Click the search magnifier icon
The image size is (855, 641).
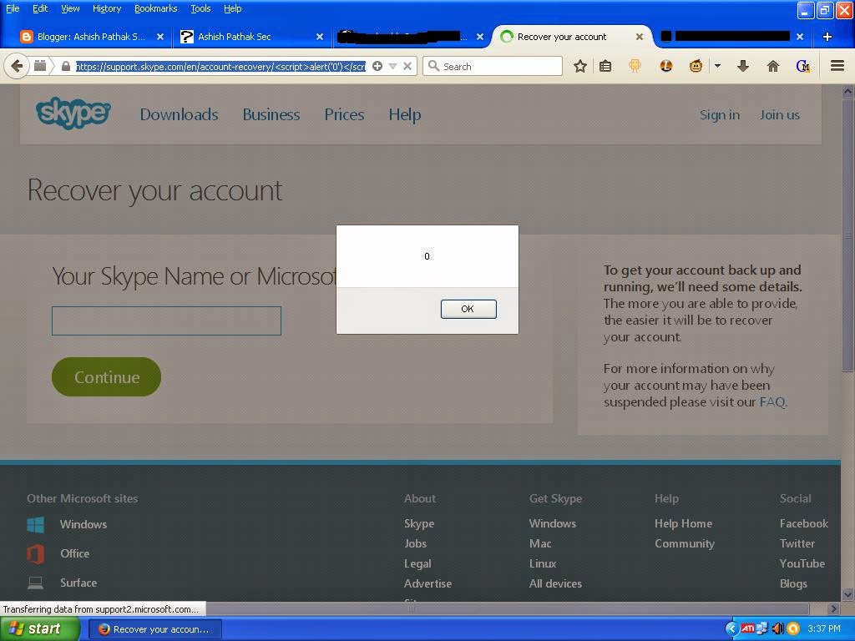(x=433, y=66)
